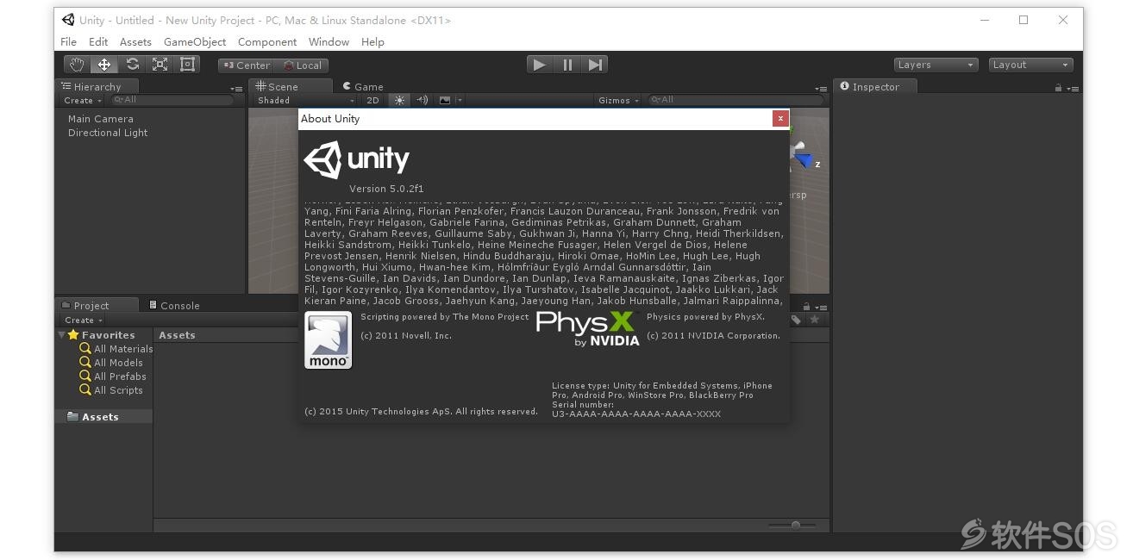Toggle the Project panel lock icon
Viewport: 1133px width, 560px height.
[806, 307]
